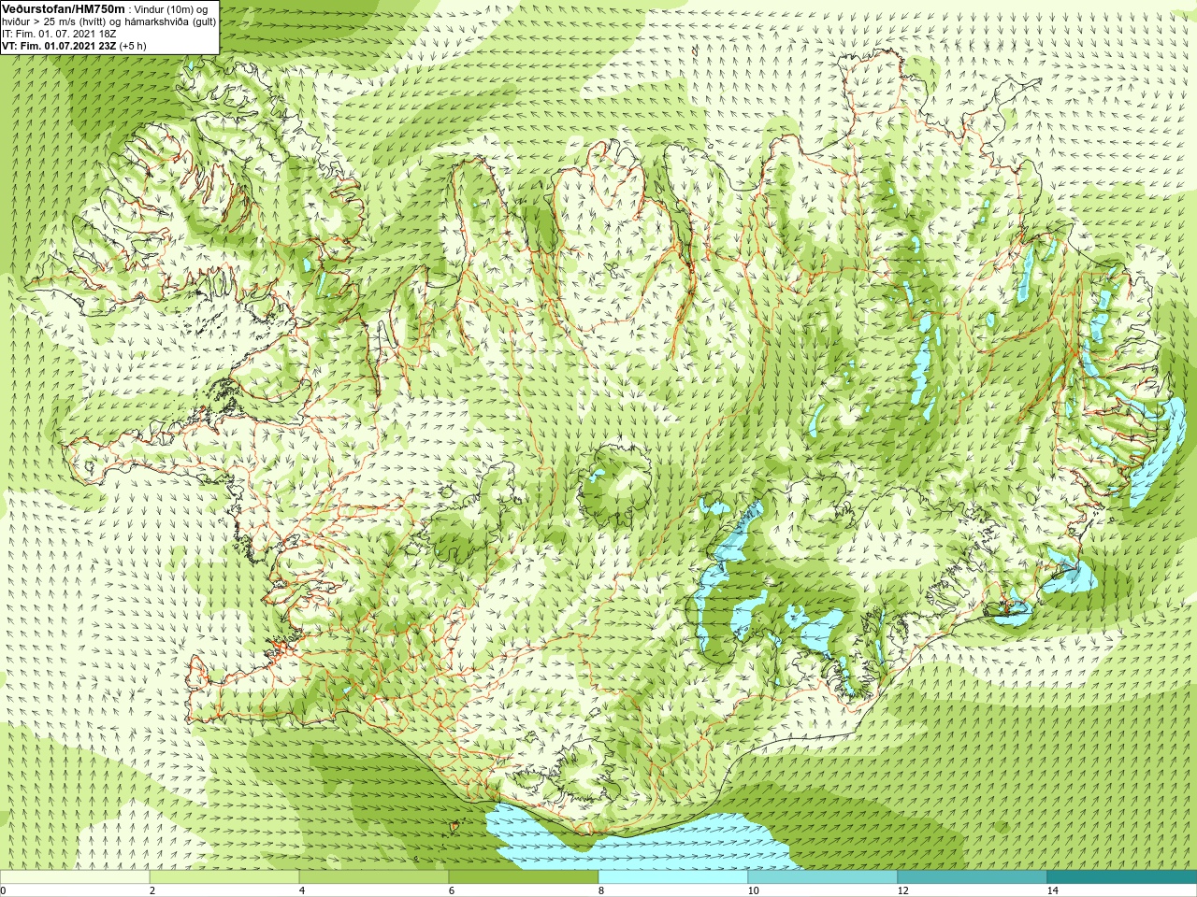The width and height of the screenshot is (1197, 897).
Task: Click the 'Veðurstofan/HM750m' title text
Action: pos(65,8)
